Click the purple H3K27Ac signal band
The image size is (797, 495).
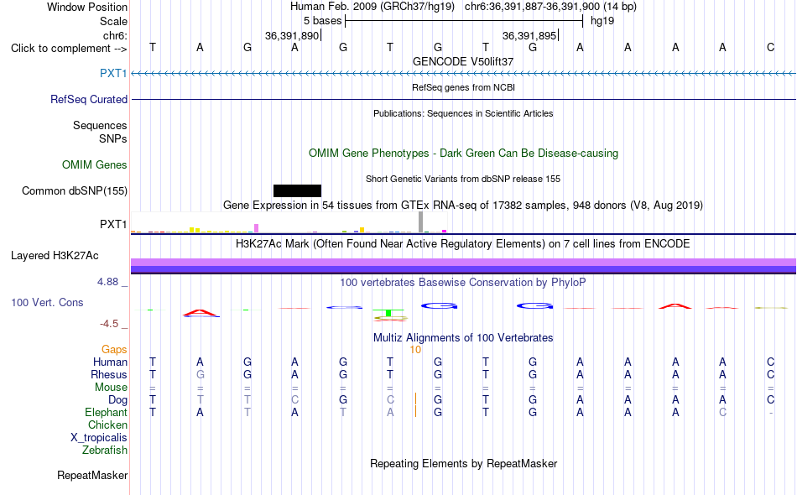463,266
